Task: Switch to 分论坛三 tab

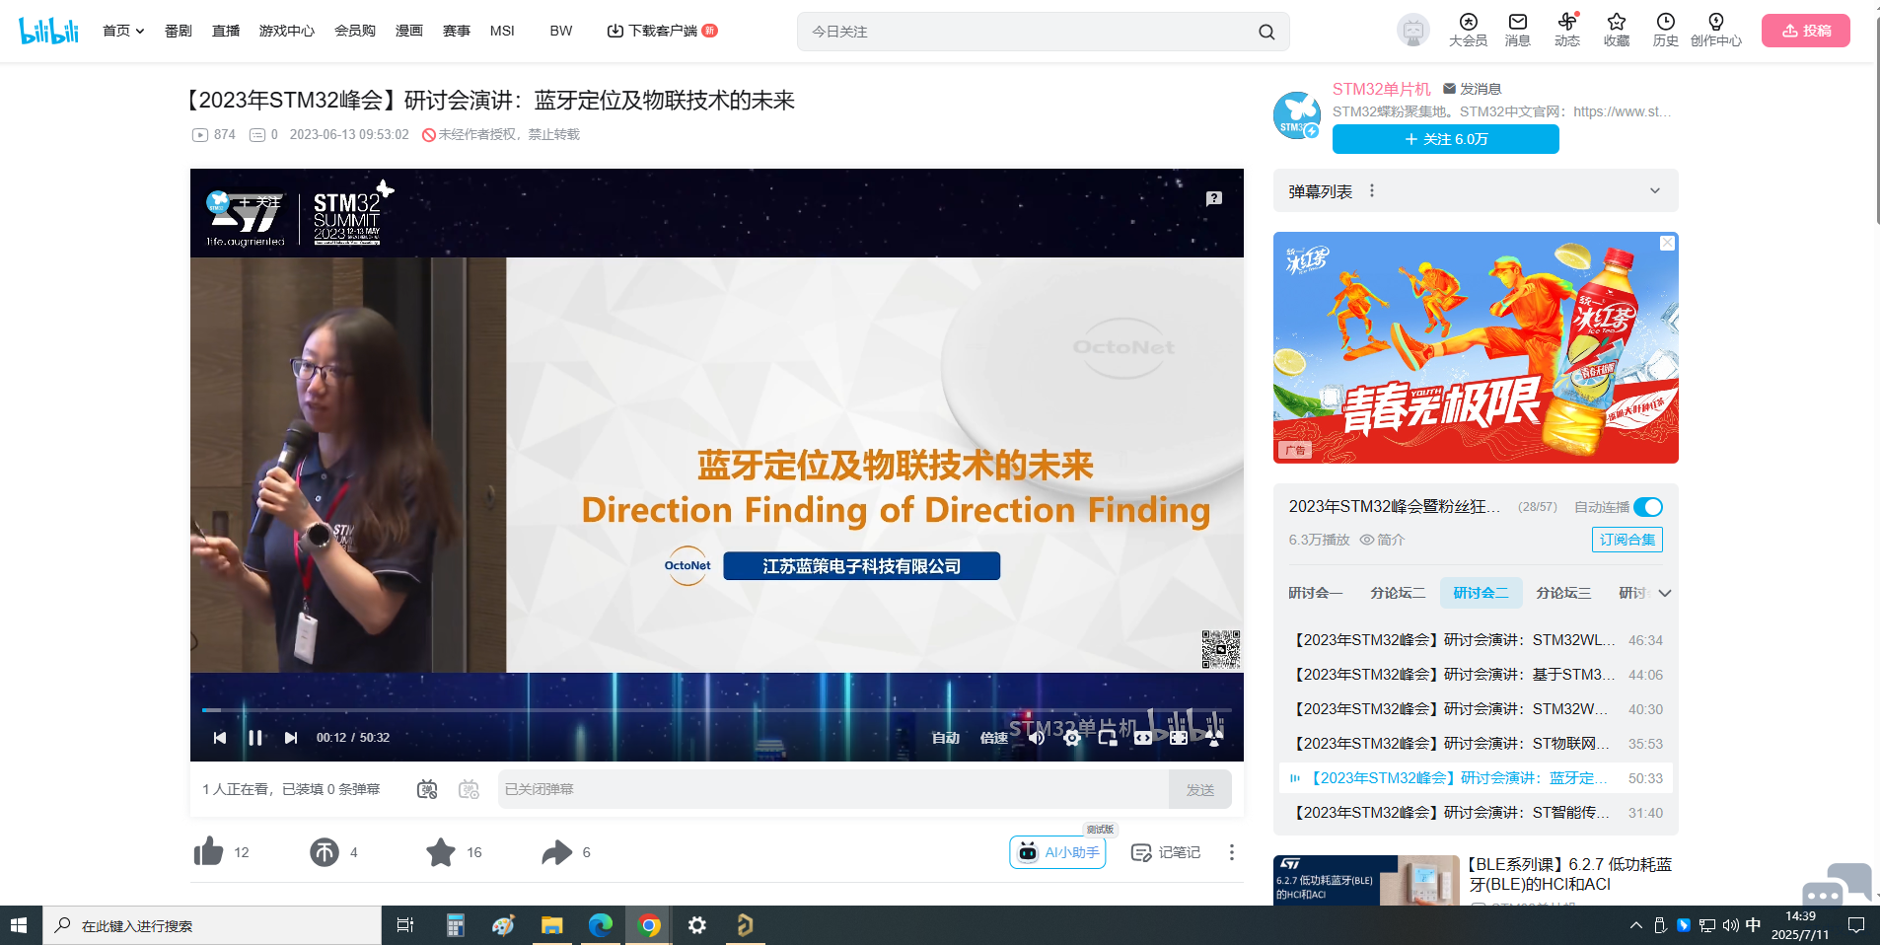Action: tap(1563, 593)
